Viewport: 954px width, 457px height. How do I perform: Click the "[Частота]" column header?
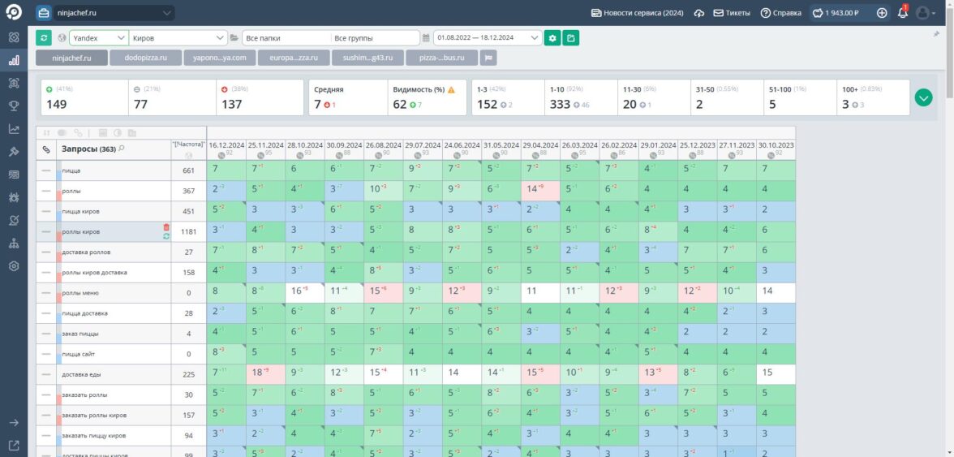[x=188, y=149]
